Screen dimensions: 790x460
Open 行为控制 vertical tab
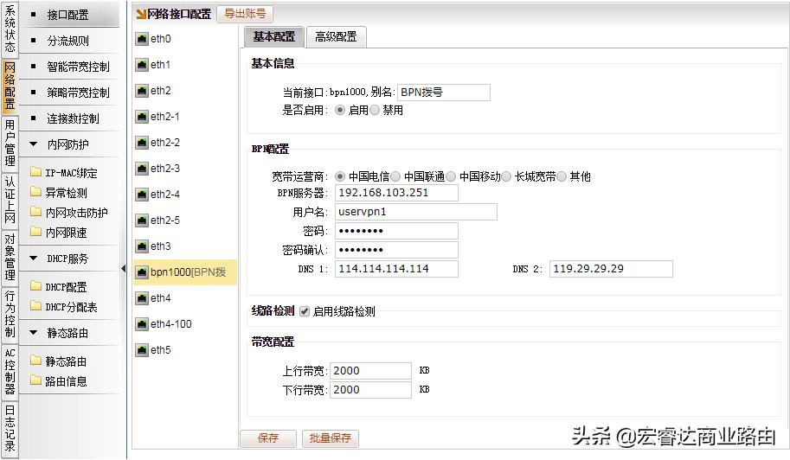coord(10,314)
